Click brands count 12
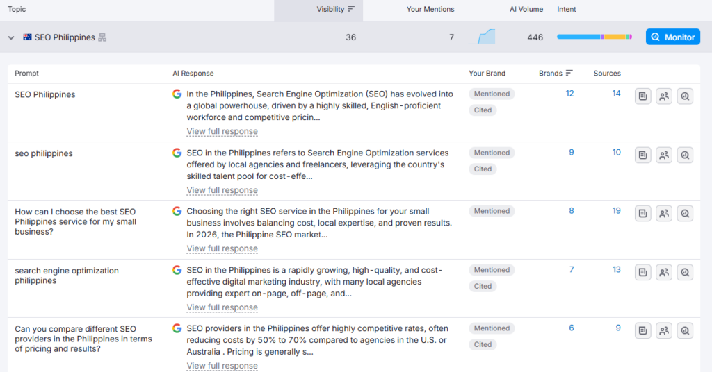 click(x=569, y=93)
